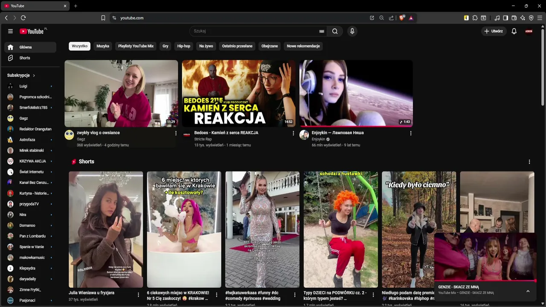The height and width of the screenshot is (307, 546).
Task: Close the YouTube browser tab
Action: click(65, 6)
